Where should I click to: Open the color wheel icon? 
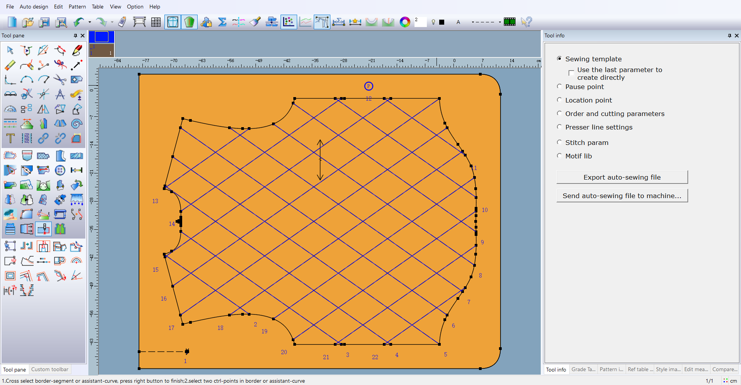point(405,22)
